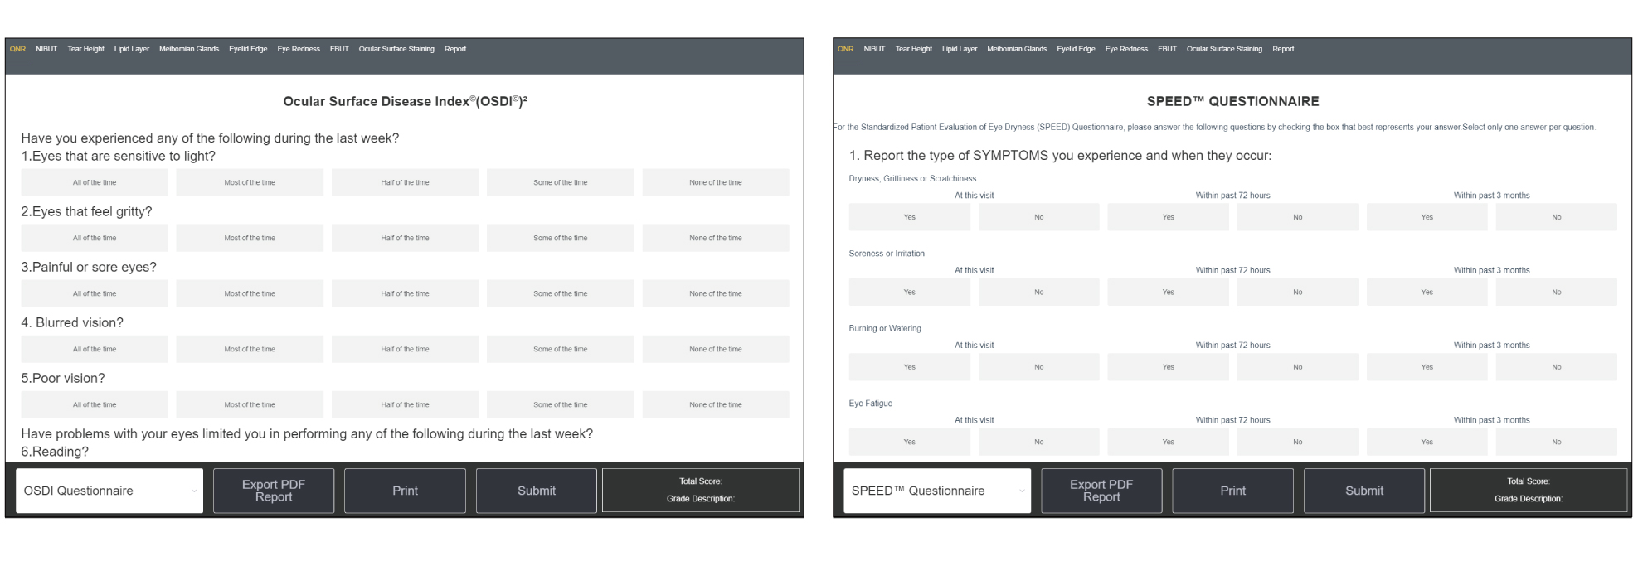Switch to Lipid Layer tab in OSDI window
This screenshot has width=1638, height=561.
click(131, 49)
